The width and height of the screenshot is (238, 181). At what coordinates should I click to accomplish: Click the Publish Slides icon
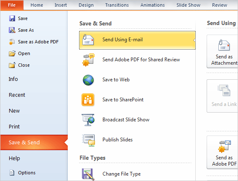(89, 140)
